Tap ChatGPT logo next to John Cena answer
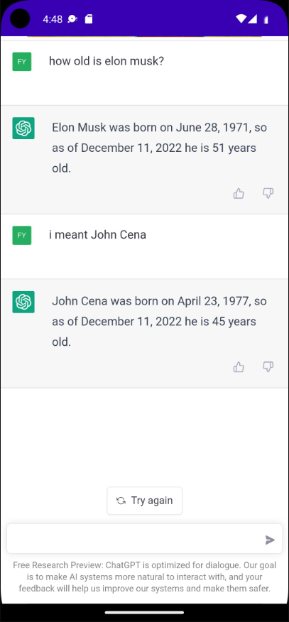 23,302
